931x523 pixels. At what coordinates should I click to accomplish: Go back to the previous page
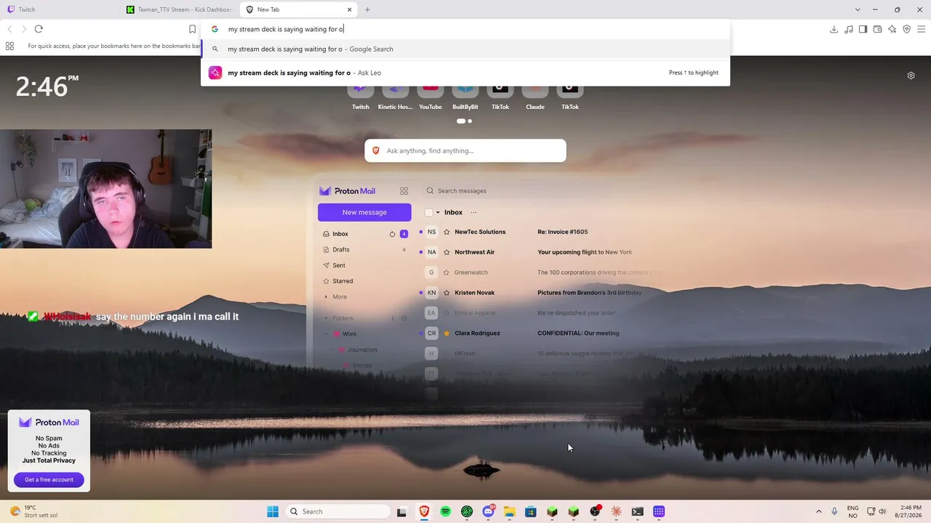pyautogui.click(x=9, y=29)
